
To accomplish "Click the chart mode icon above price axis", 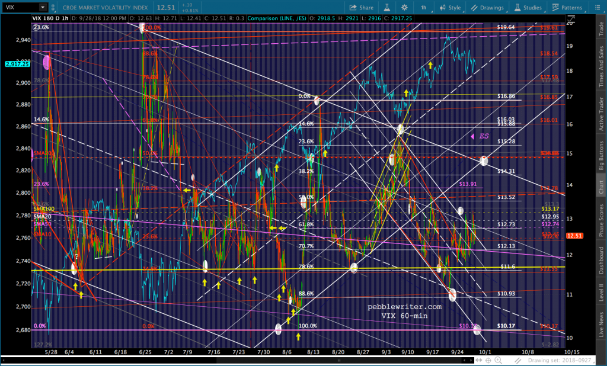I will pos(571,19).
